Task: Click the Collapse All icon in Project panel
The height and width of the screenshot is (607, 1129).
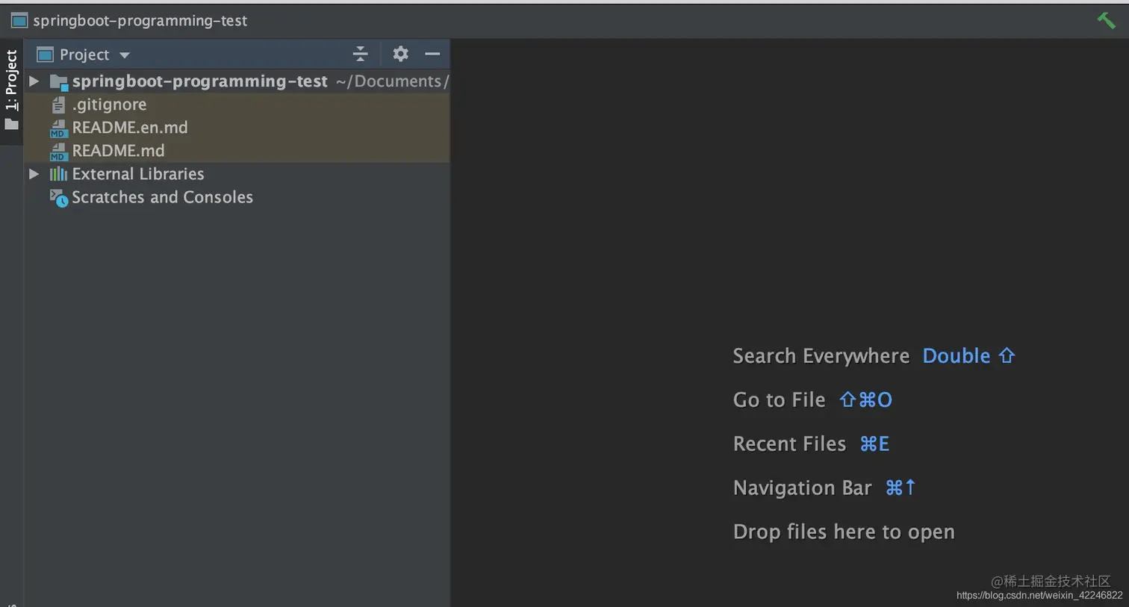Action: tap(360, 54)
